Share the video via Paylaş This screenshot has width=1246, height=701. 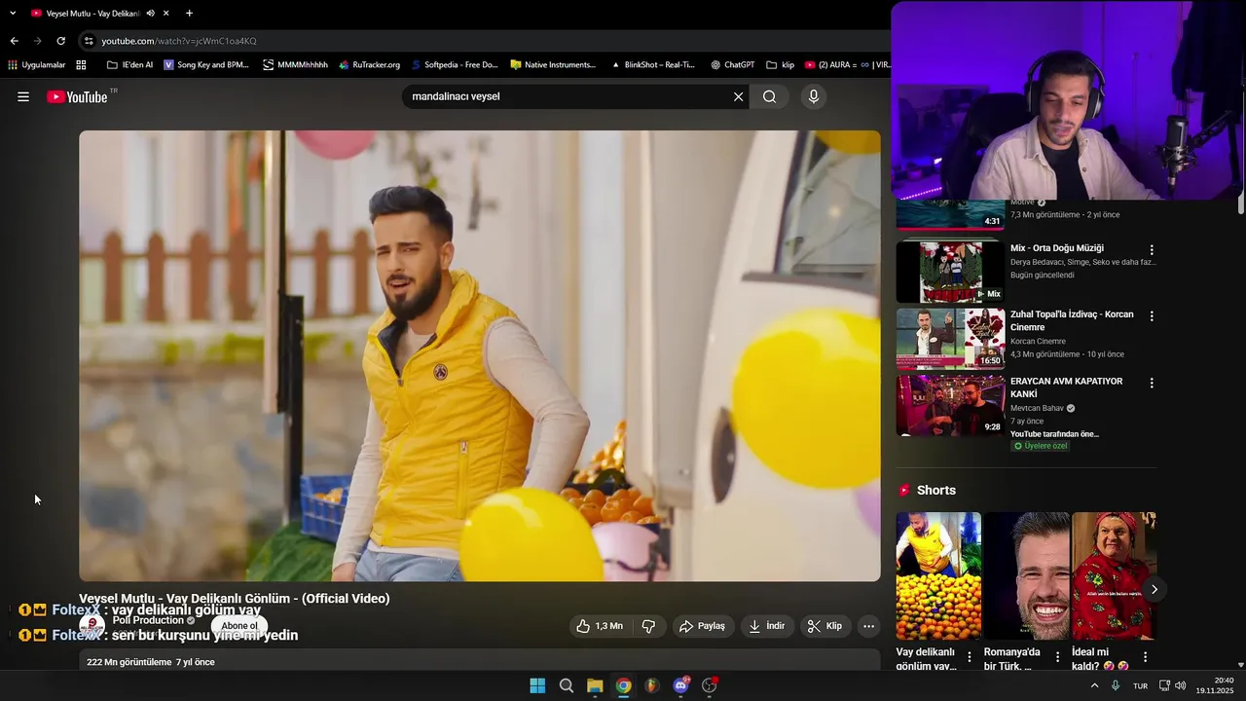702,626
